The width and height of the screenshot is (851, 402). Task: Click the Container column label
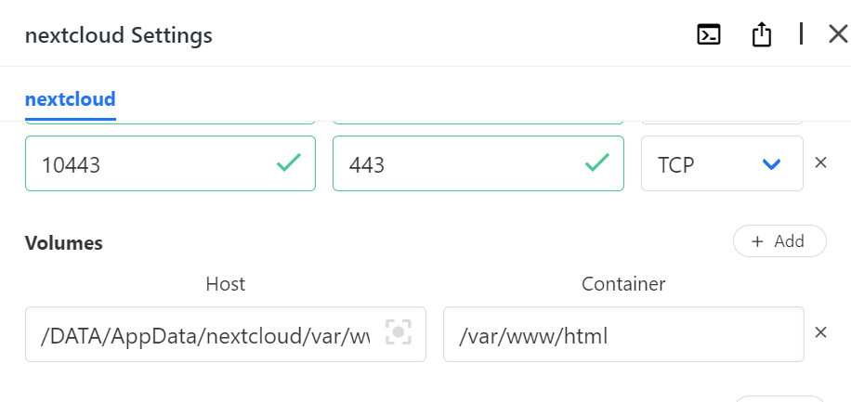click(623, 284)
